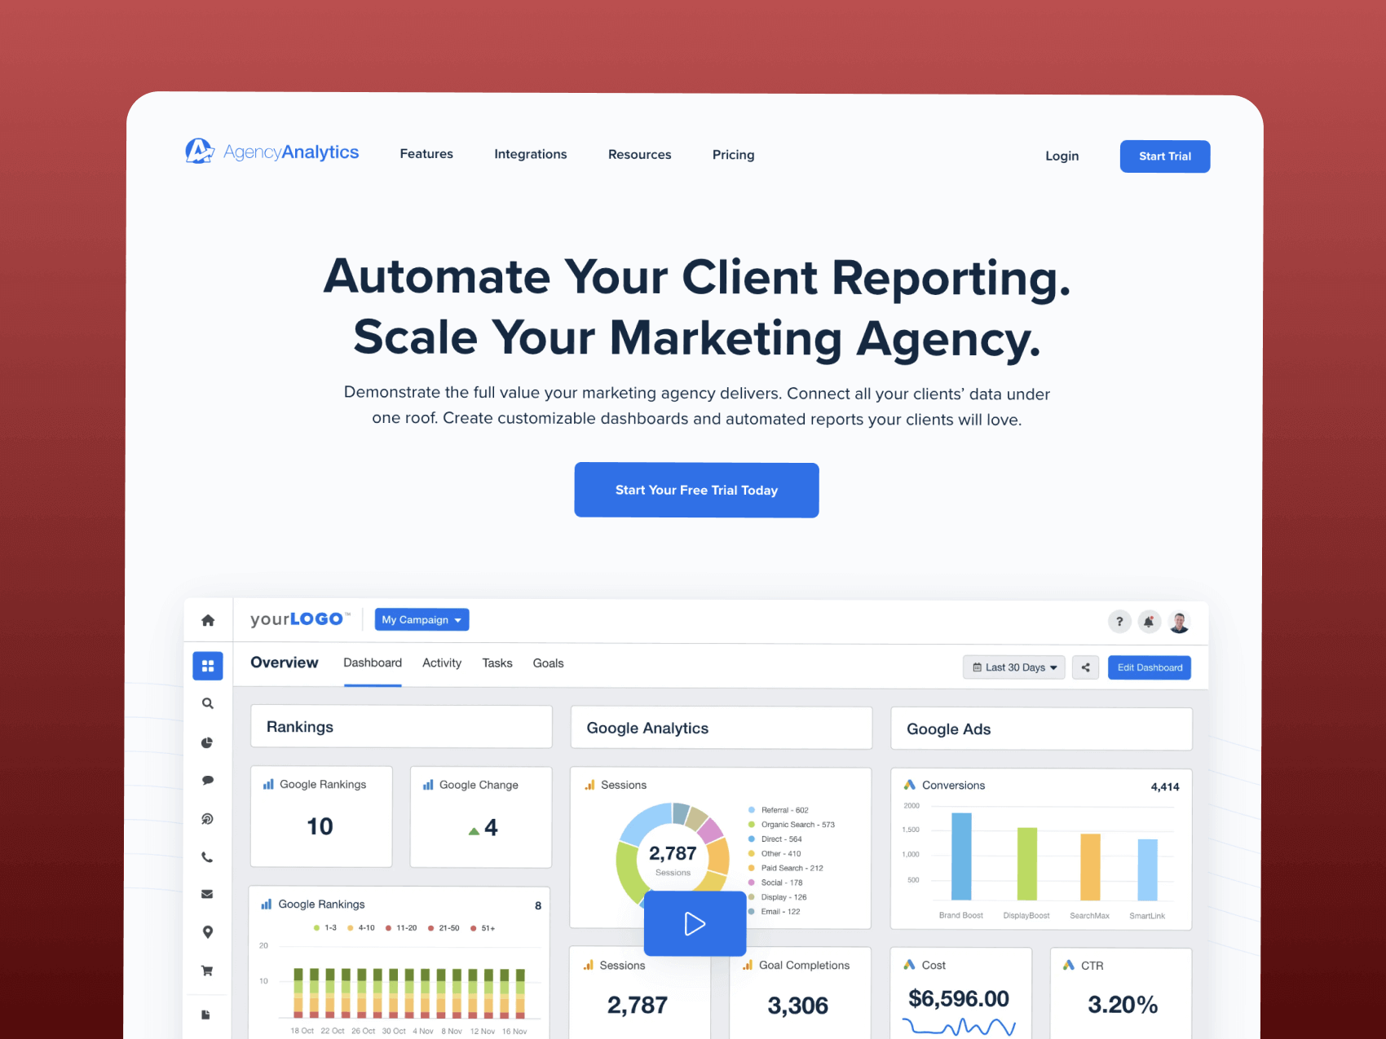Click the 3,306 Goal Completions value
The image size is (1386, 1039).
(x=797, y=1006)
